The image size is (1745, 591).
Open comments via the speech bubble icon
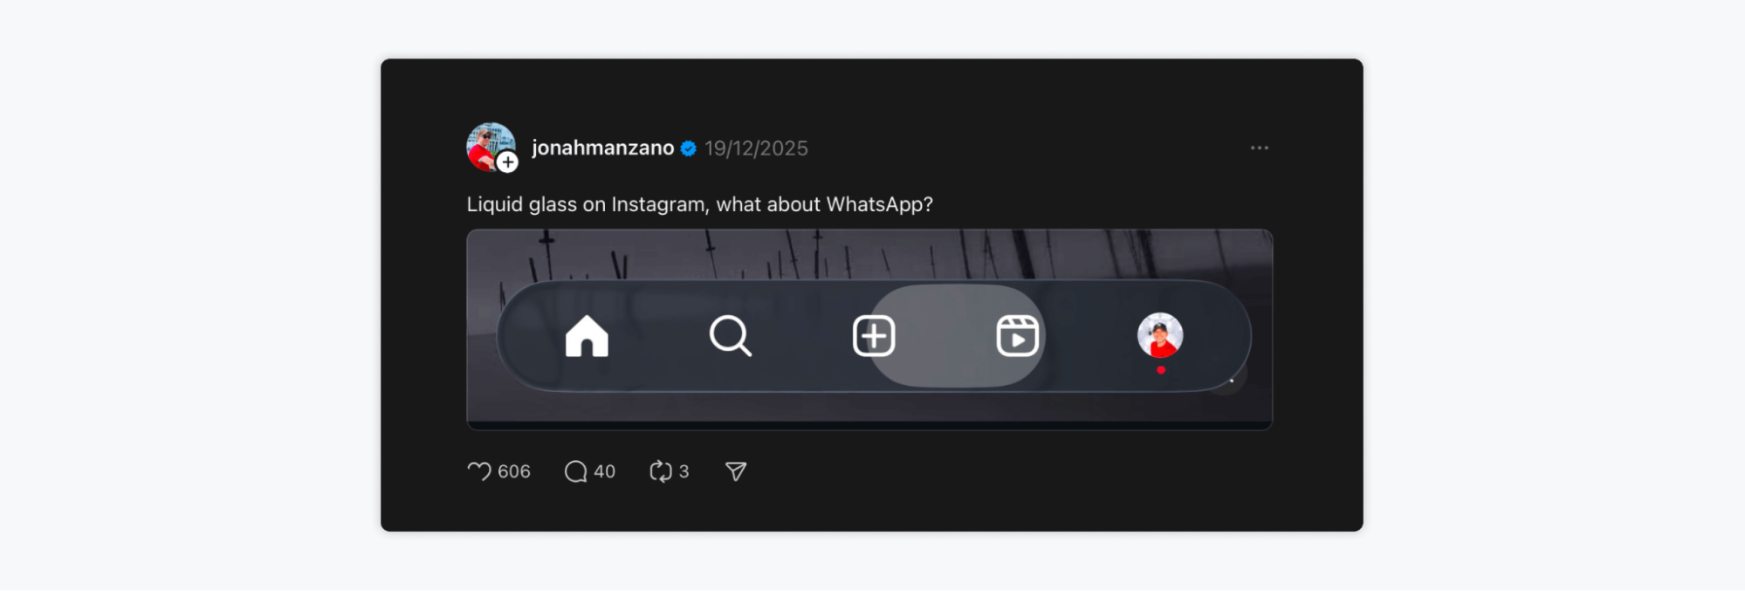point(575,471)
